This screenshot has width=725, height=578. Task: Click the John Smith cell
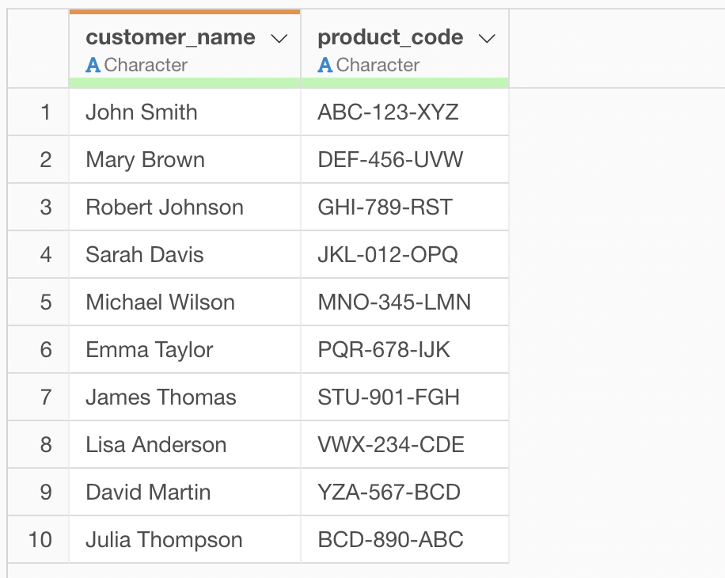point(142,112)
